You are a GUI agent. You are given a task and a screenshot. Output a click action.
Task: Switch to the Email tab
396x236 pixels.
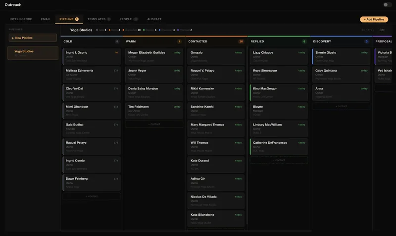[46, 19]
